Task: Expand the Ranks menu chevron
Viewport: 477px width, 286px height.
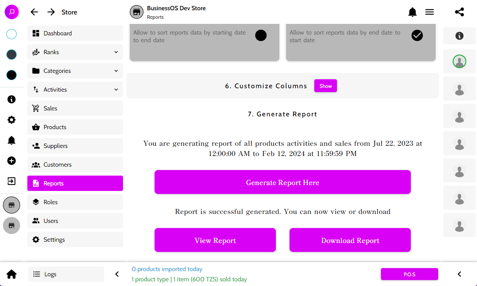Action: pyautogui.click(x=116, y=52)
